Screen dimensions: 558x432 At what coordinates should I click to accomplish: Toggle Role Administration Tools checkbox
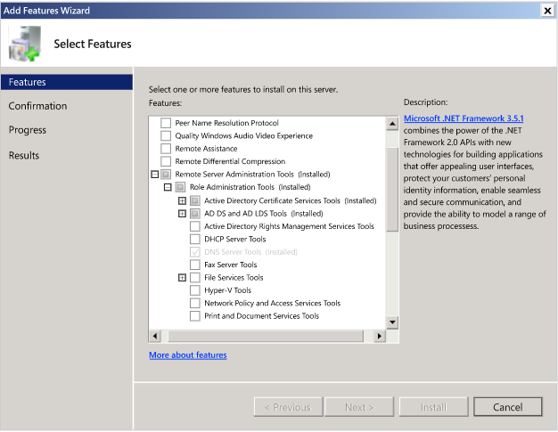pos(180,187)
